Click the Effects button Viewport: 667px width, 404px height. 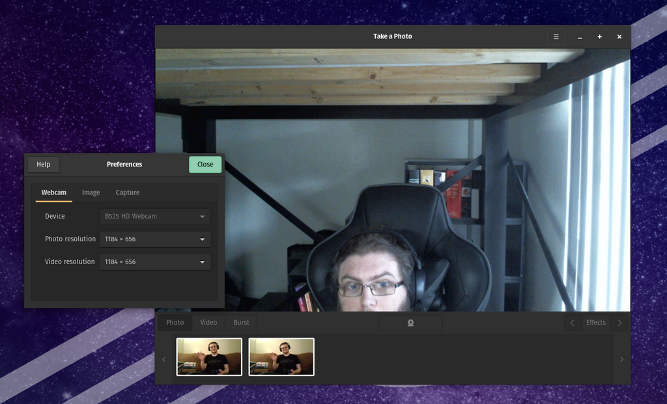595,323
